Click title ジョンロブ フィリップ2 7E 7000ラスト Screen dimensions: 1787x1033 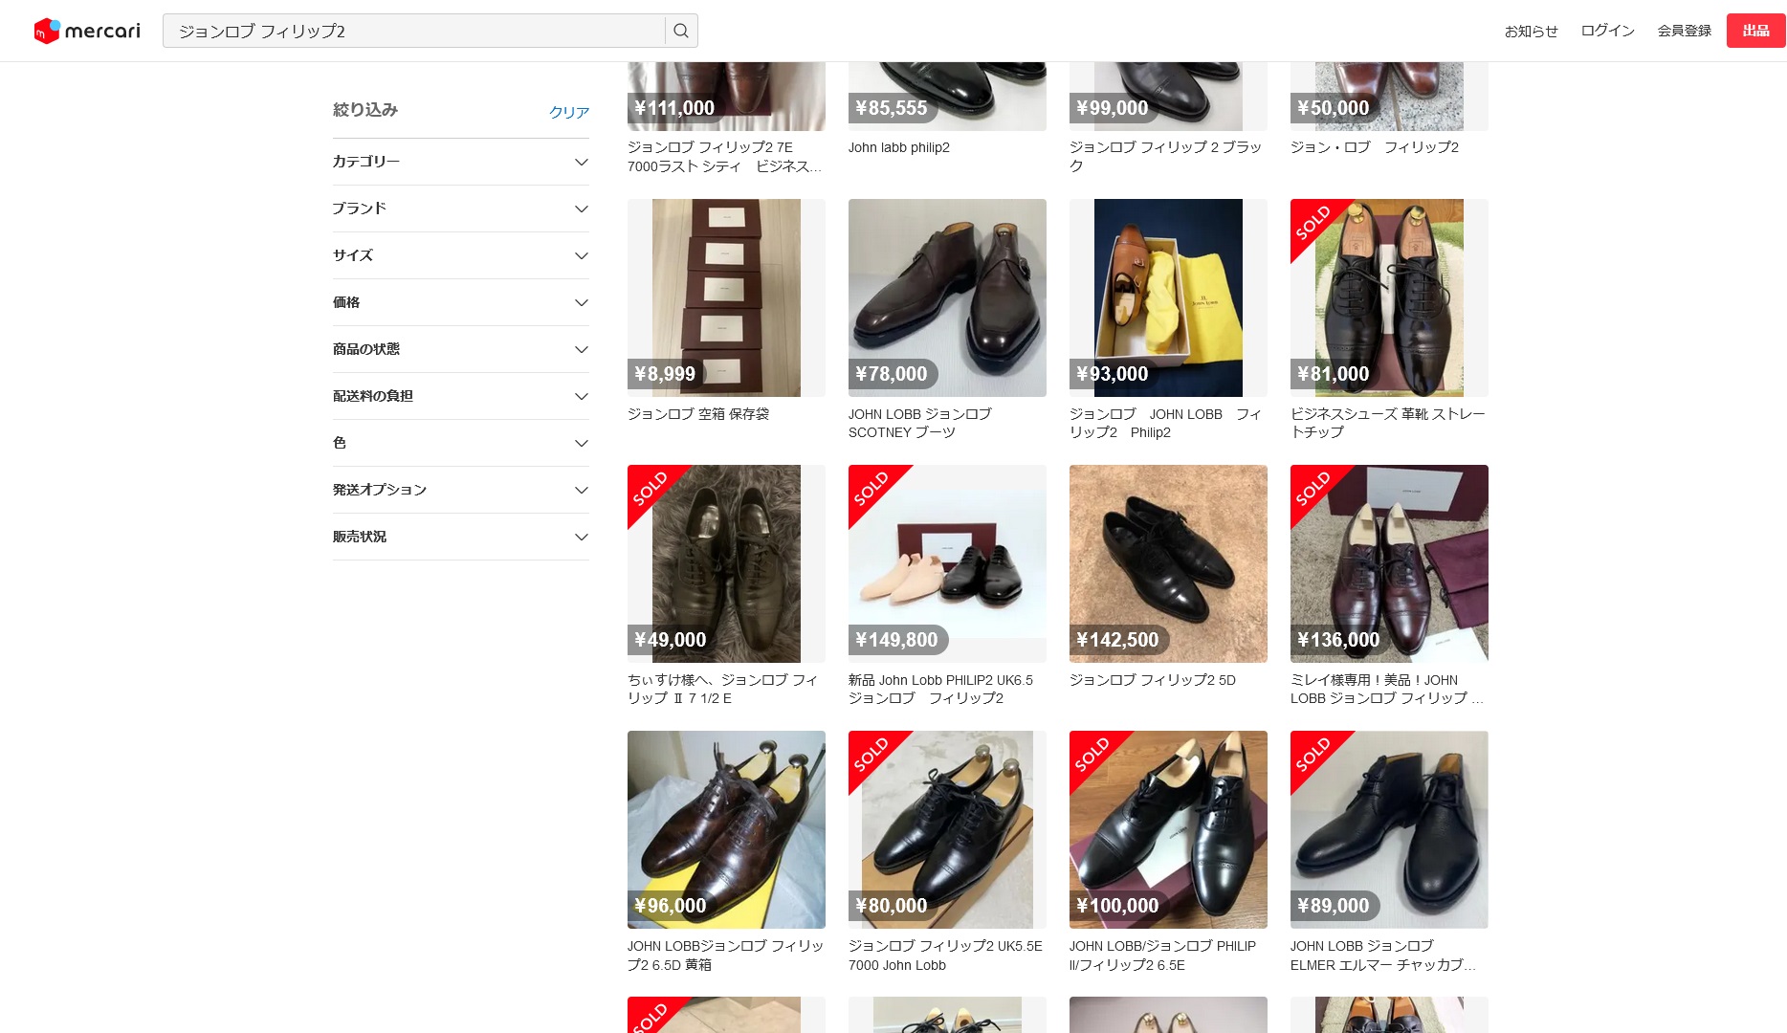pos(724,157)
